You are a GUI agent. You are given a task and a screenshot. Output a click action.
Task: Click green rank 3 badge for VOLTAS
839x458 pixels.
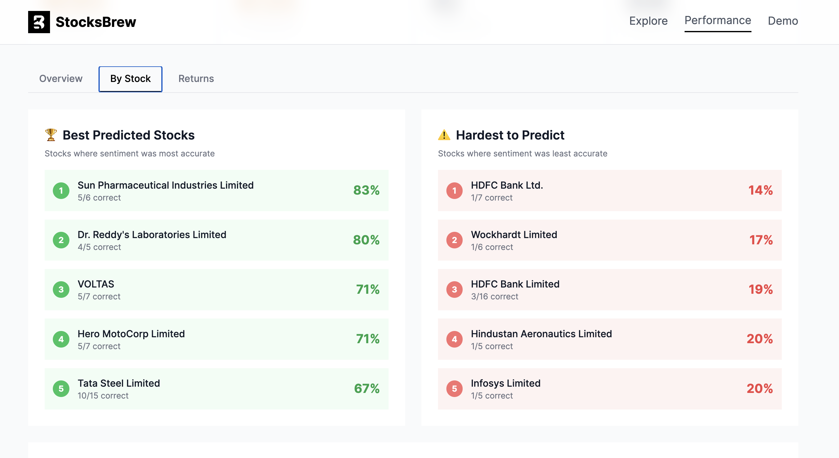(61, 289)
